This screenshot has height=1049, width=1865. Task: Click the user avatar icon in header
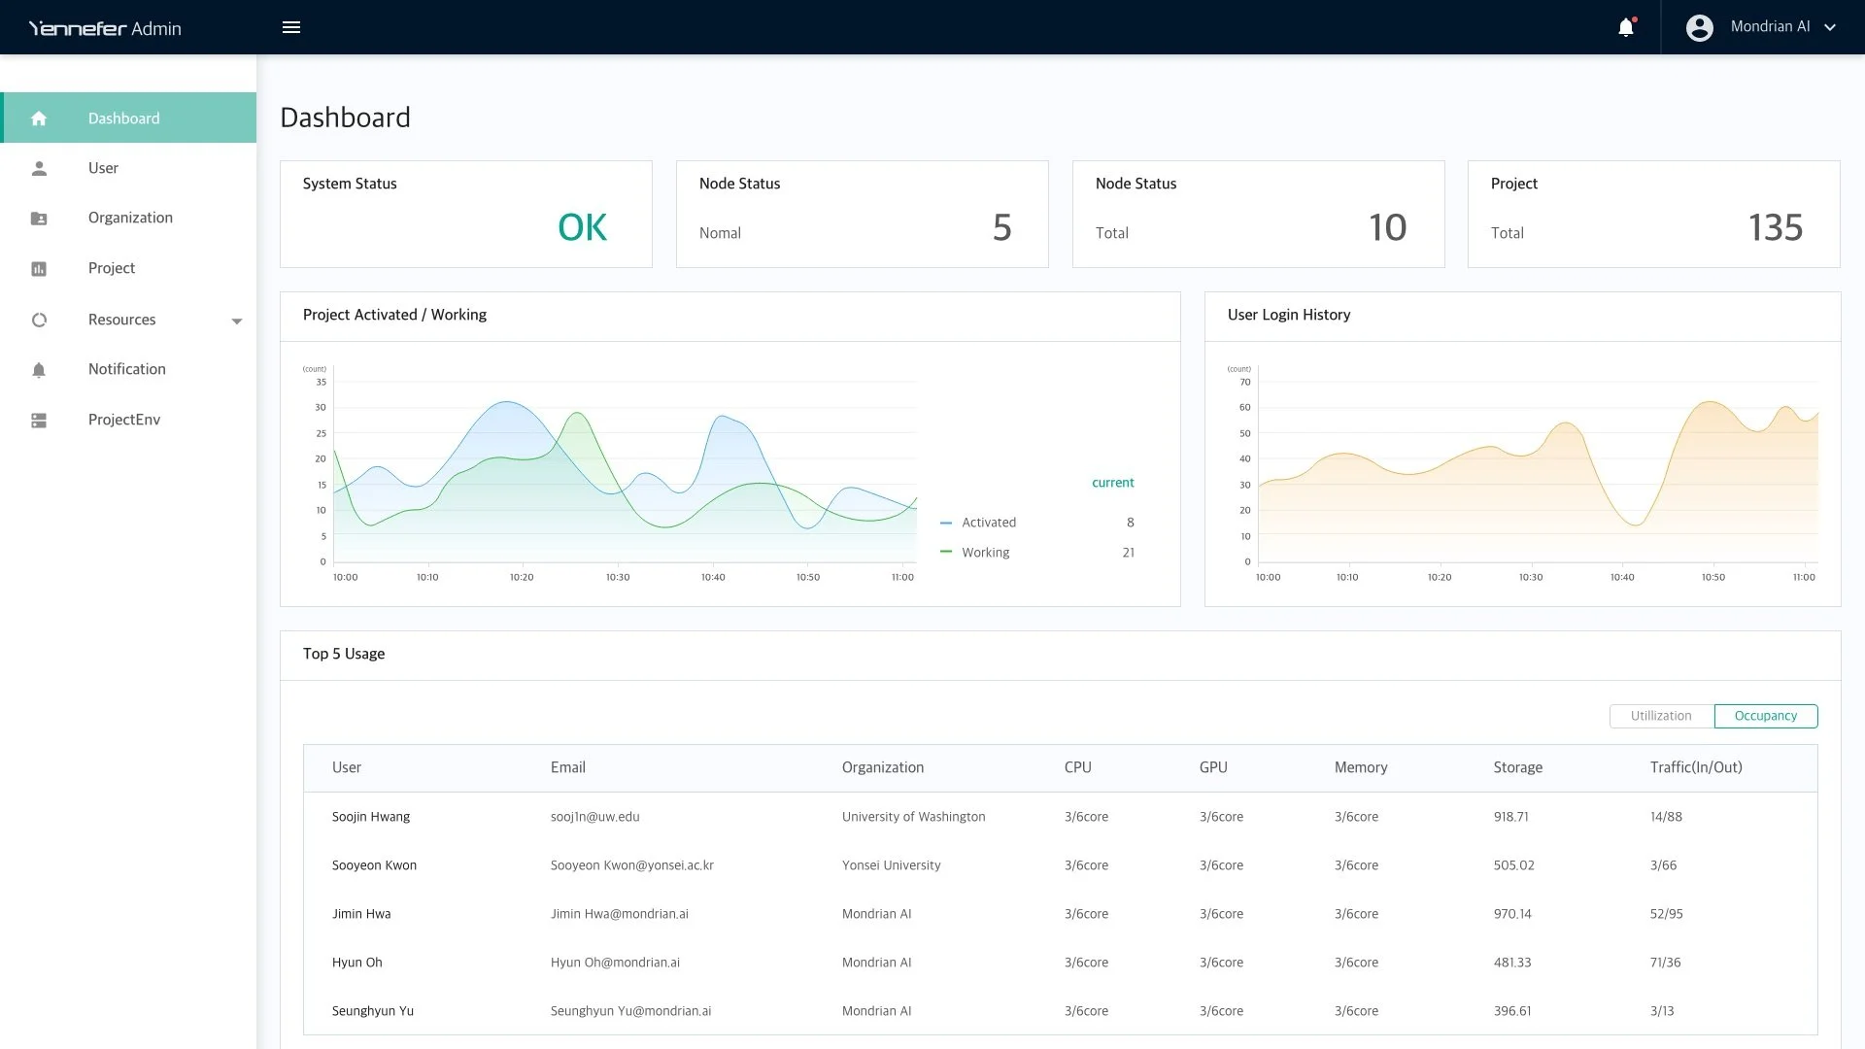tap(1699, 27)
